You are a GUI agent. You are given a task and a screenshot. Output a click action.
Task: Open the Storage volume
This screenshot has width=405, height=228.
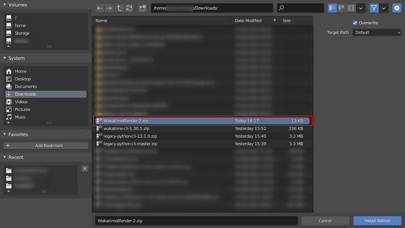click(x=46, y=33)
